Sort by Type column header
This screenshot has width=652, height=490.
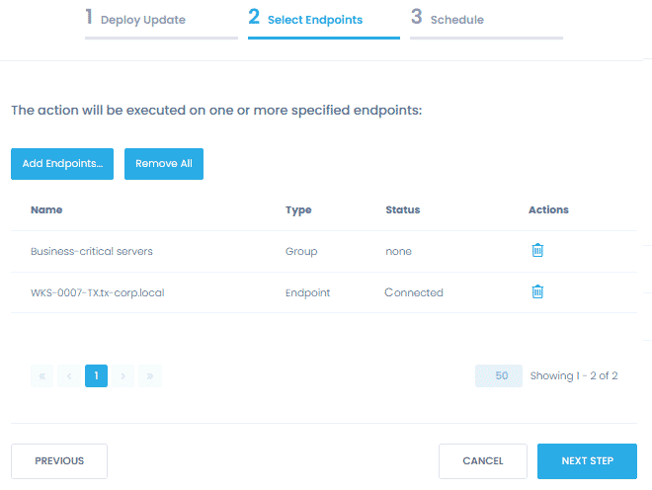(x=298, y=210)
